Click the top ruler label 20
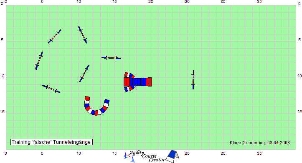Image resolution: width=302 pixels, height=163 pixels. coord(151,2)
